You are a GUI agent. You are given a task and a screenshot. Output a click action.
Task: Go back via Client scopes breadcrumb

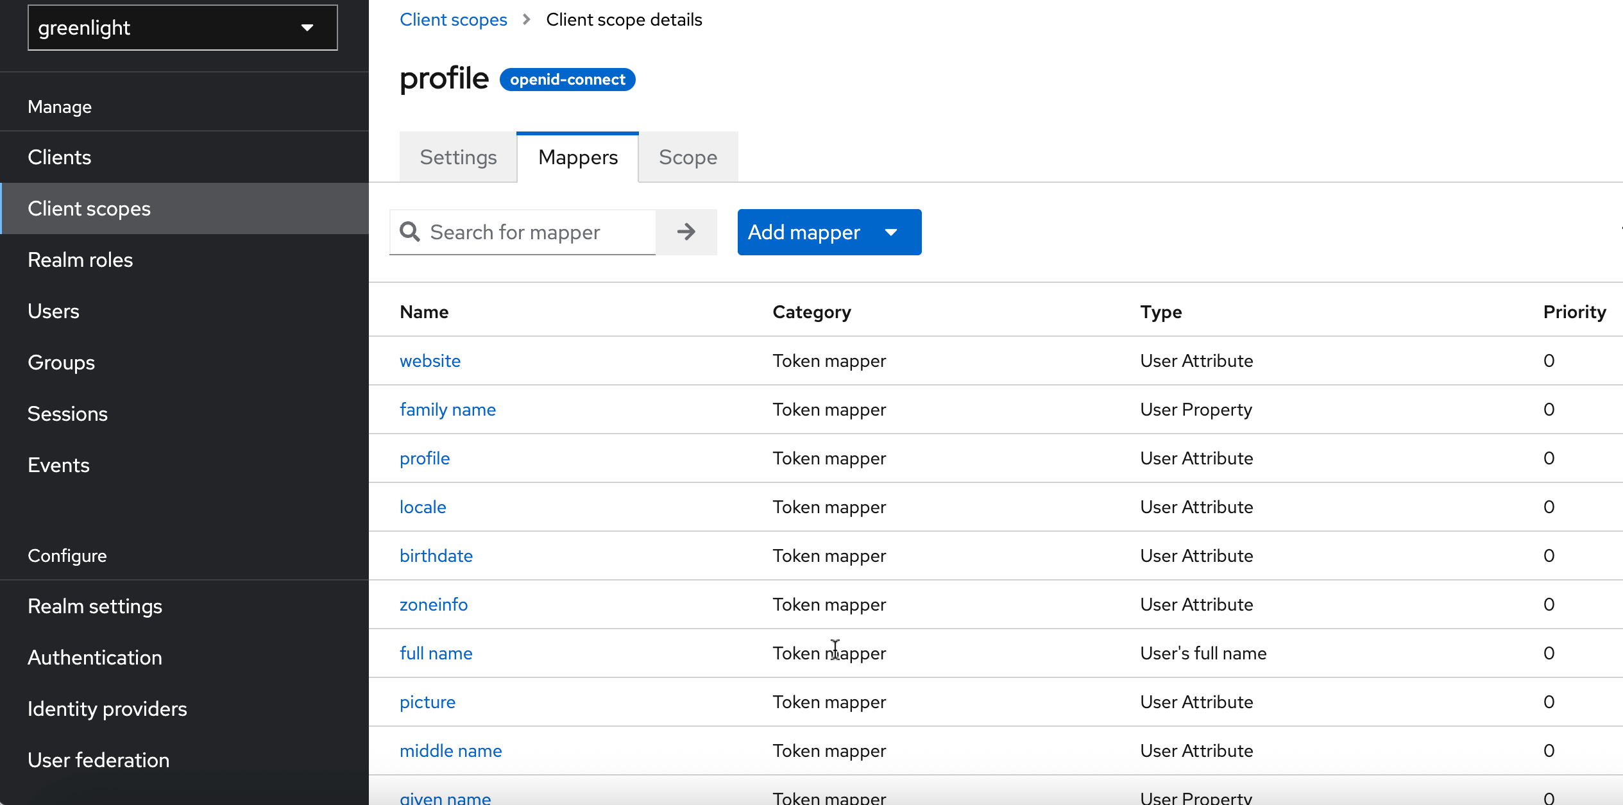(453, 20)
